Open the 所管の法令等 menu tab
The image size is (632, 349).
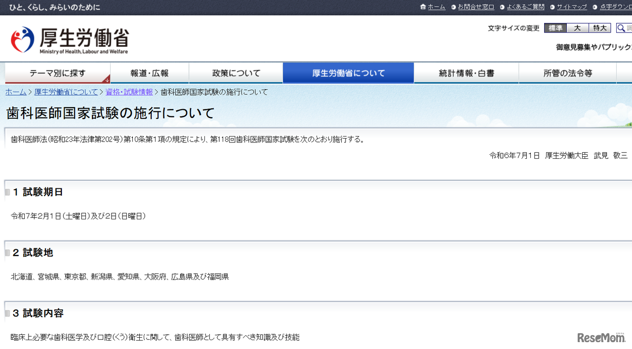coord(567,73)
